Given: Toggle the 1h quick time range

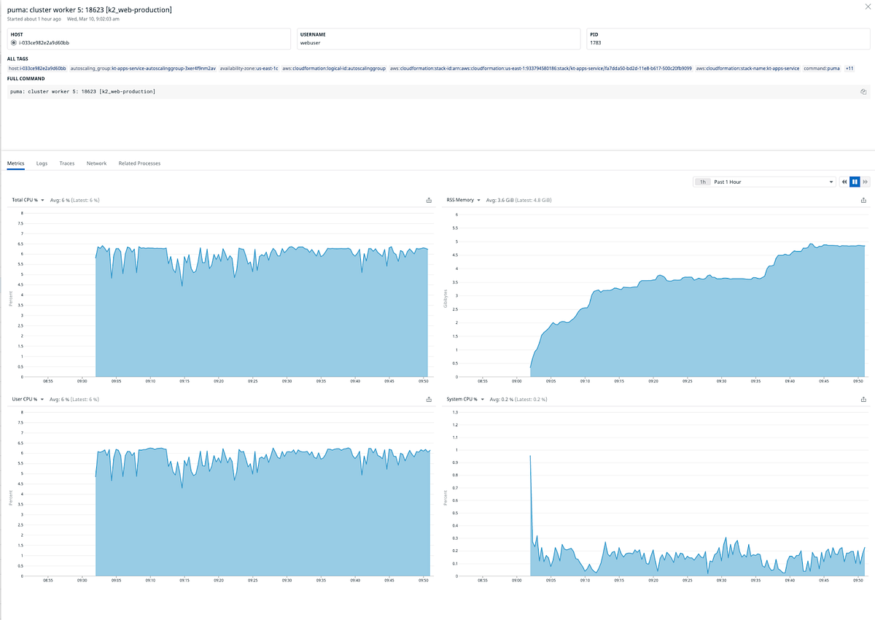Looking at the screenshot, I should pos(701,182).
